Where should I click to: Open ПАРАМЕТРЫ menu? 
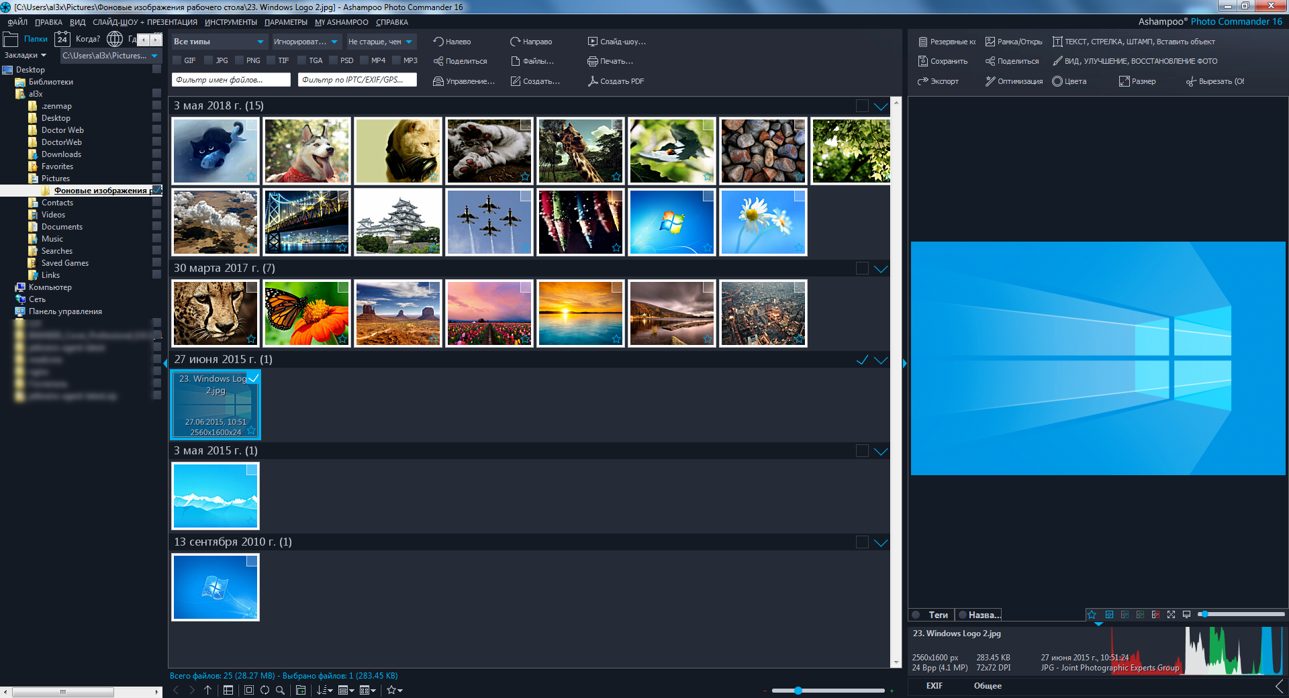286,22
